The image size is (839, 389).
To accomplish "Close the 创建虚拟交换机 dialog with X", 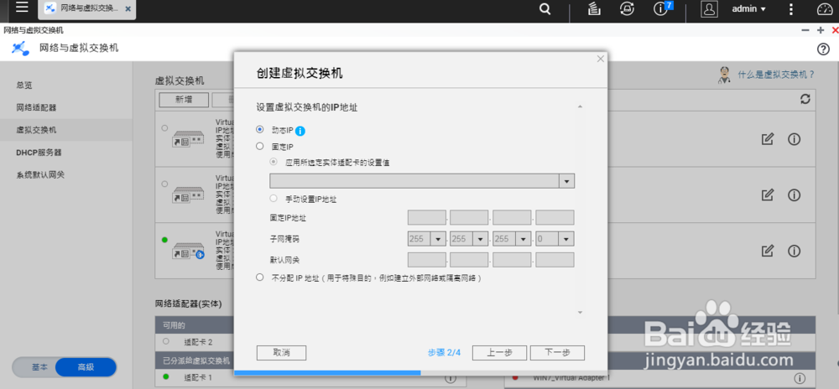I will 601,59.
